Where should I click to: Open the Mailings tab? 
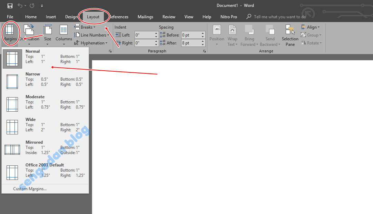click(145, 17)
